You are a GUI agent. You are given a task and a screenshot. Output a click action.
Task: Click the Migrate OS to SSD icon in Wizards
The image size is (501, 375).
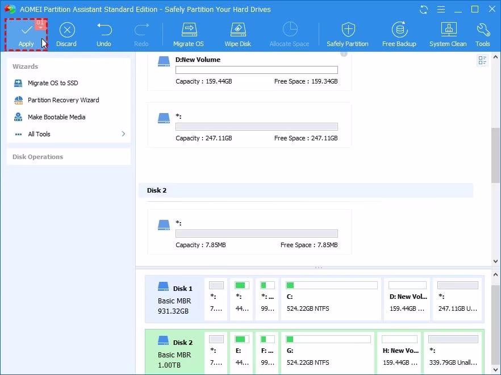pos(18,83)
